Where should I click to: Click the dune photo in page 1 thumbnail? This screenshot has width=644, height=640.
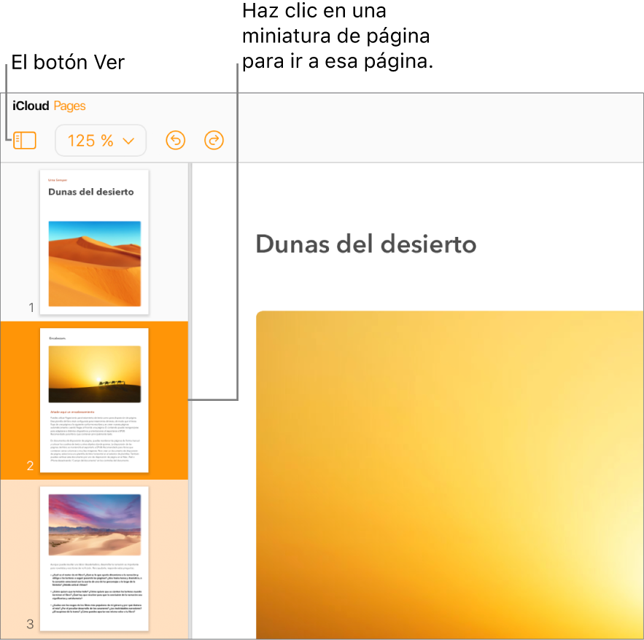[x=95, y=264]
